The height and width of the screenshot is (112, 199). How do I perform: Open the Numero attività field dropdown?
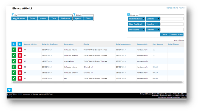(x=137, y=19)
